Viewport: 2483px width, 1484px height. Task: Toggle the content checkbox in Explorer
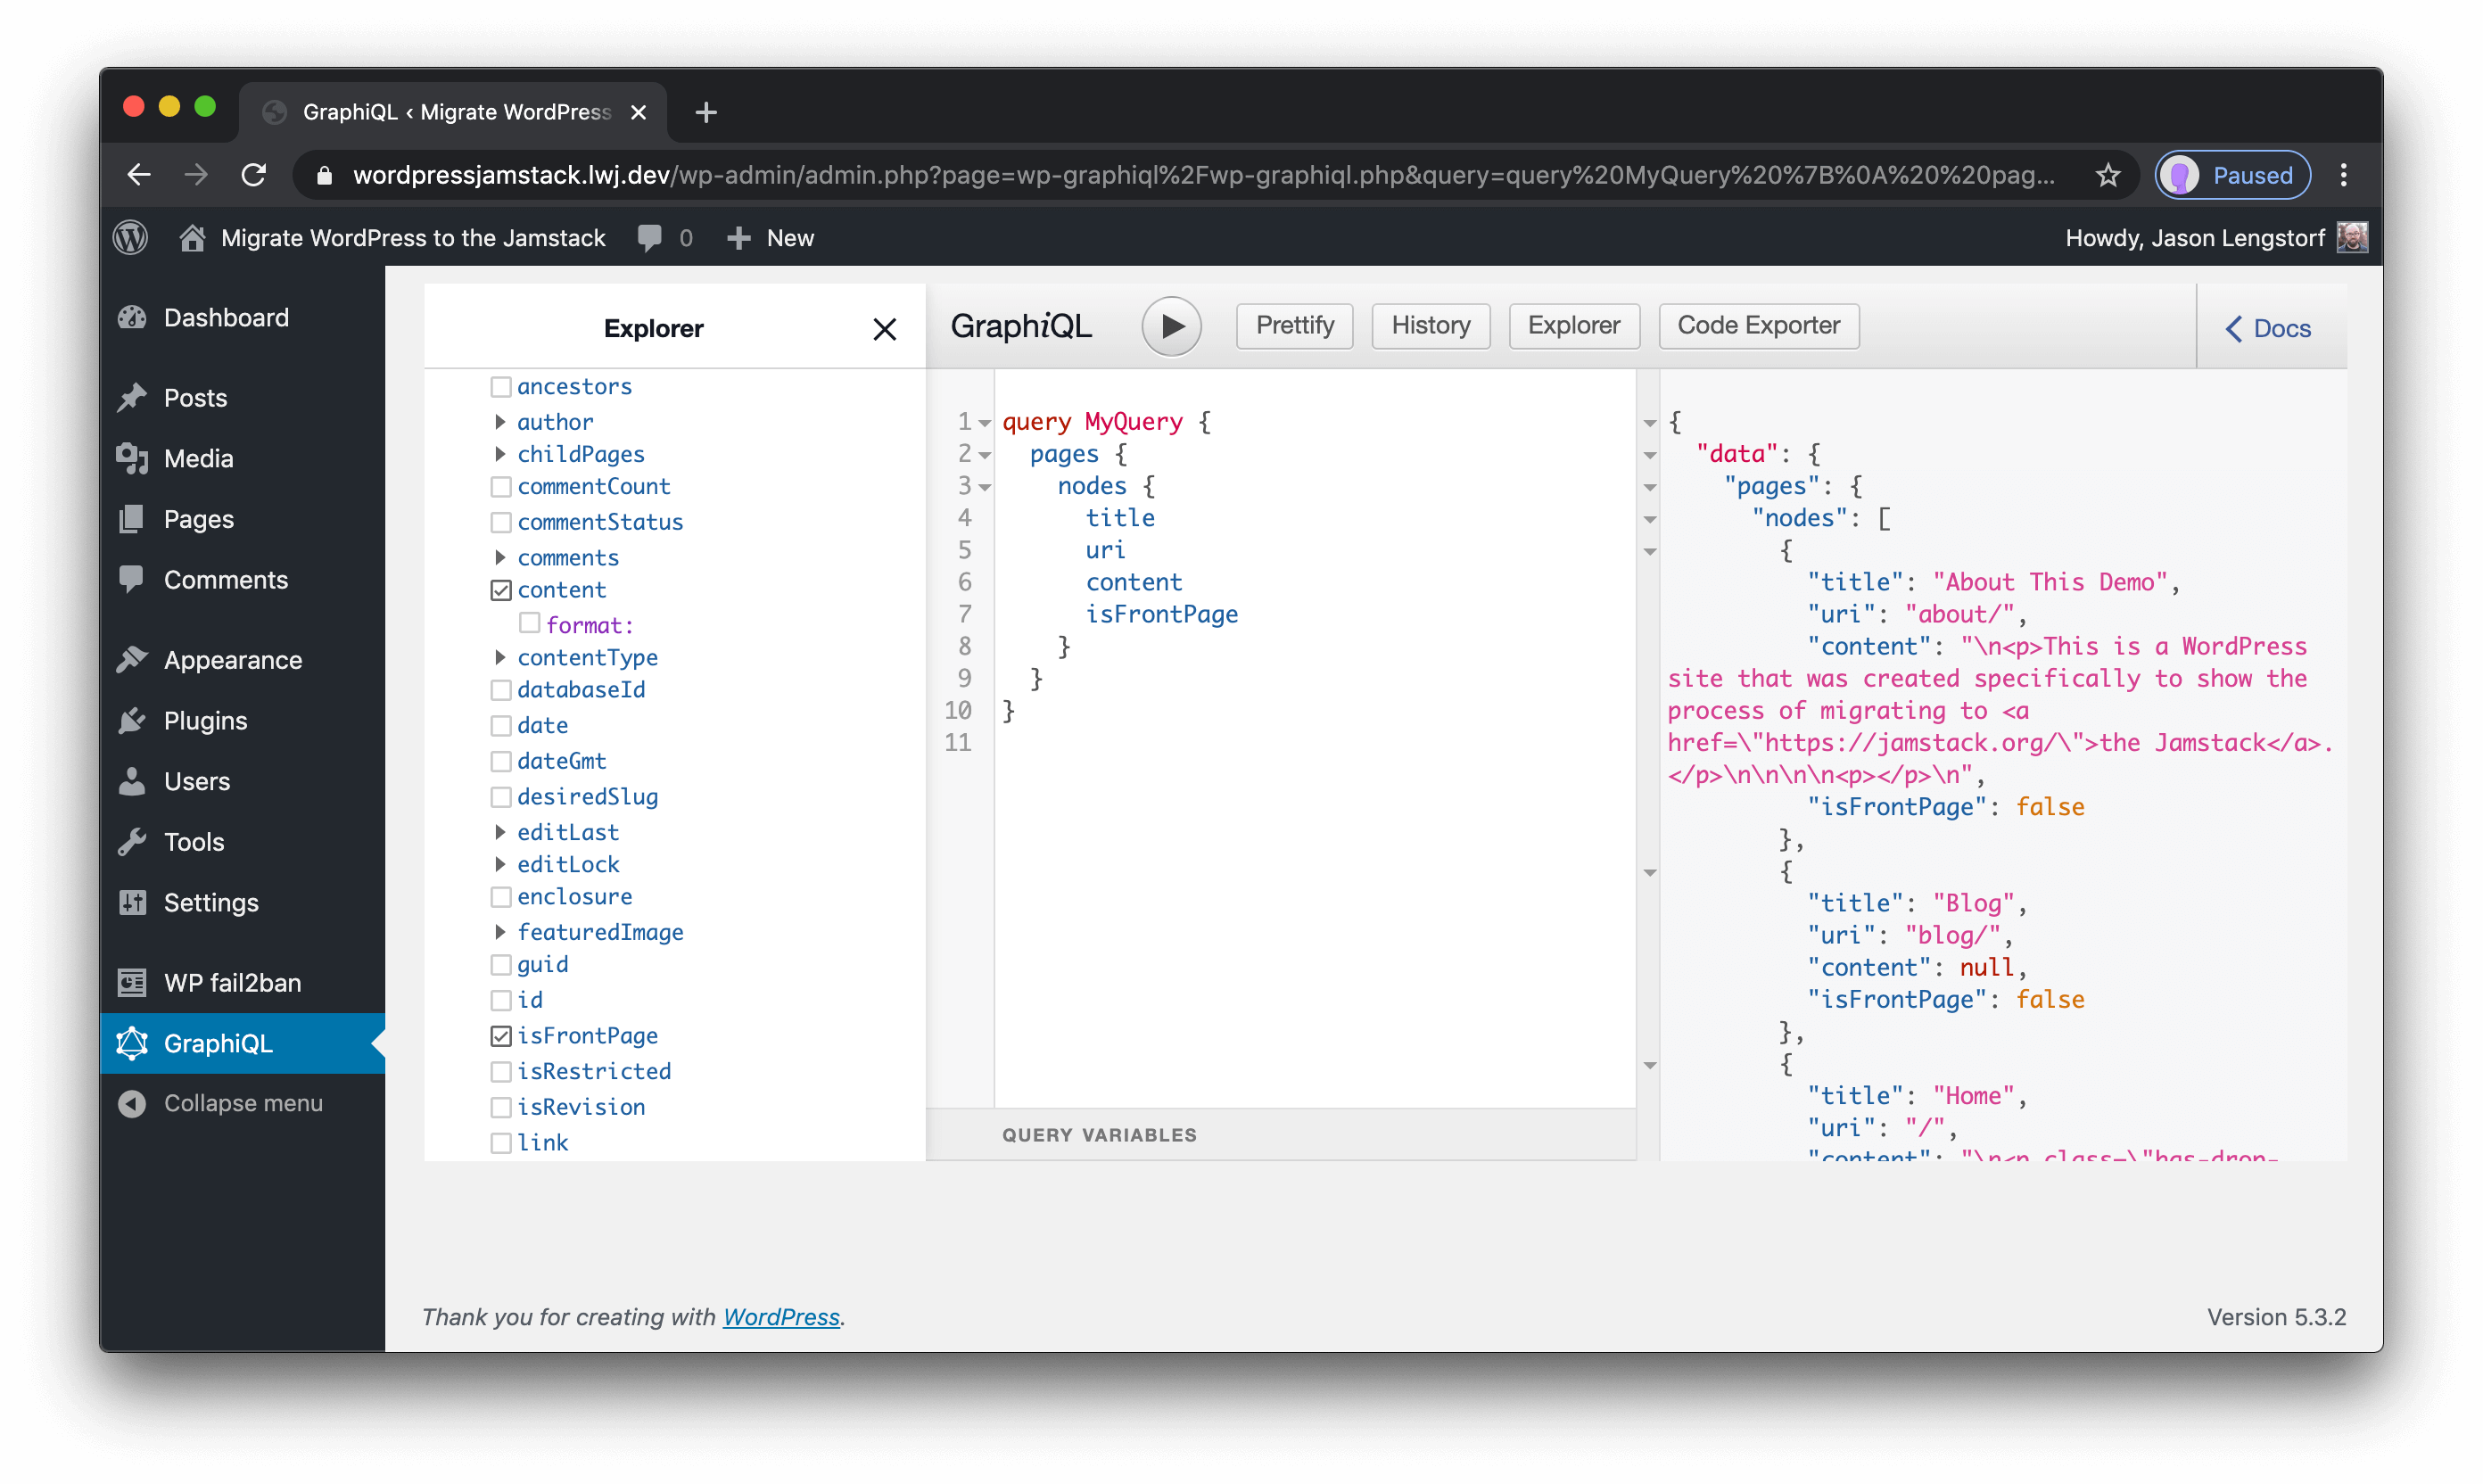(x=498, y=590)
